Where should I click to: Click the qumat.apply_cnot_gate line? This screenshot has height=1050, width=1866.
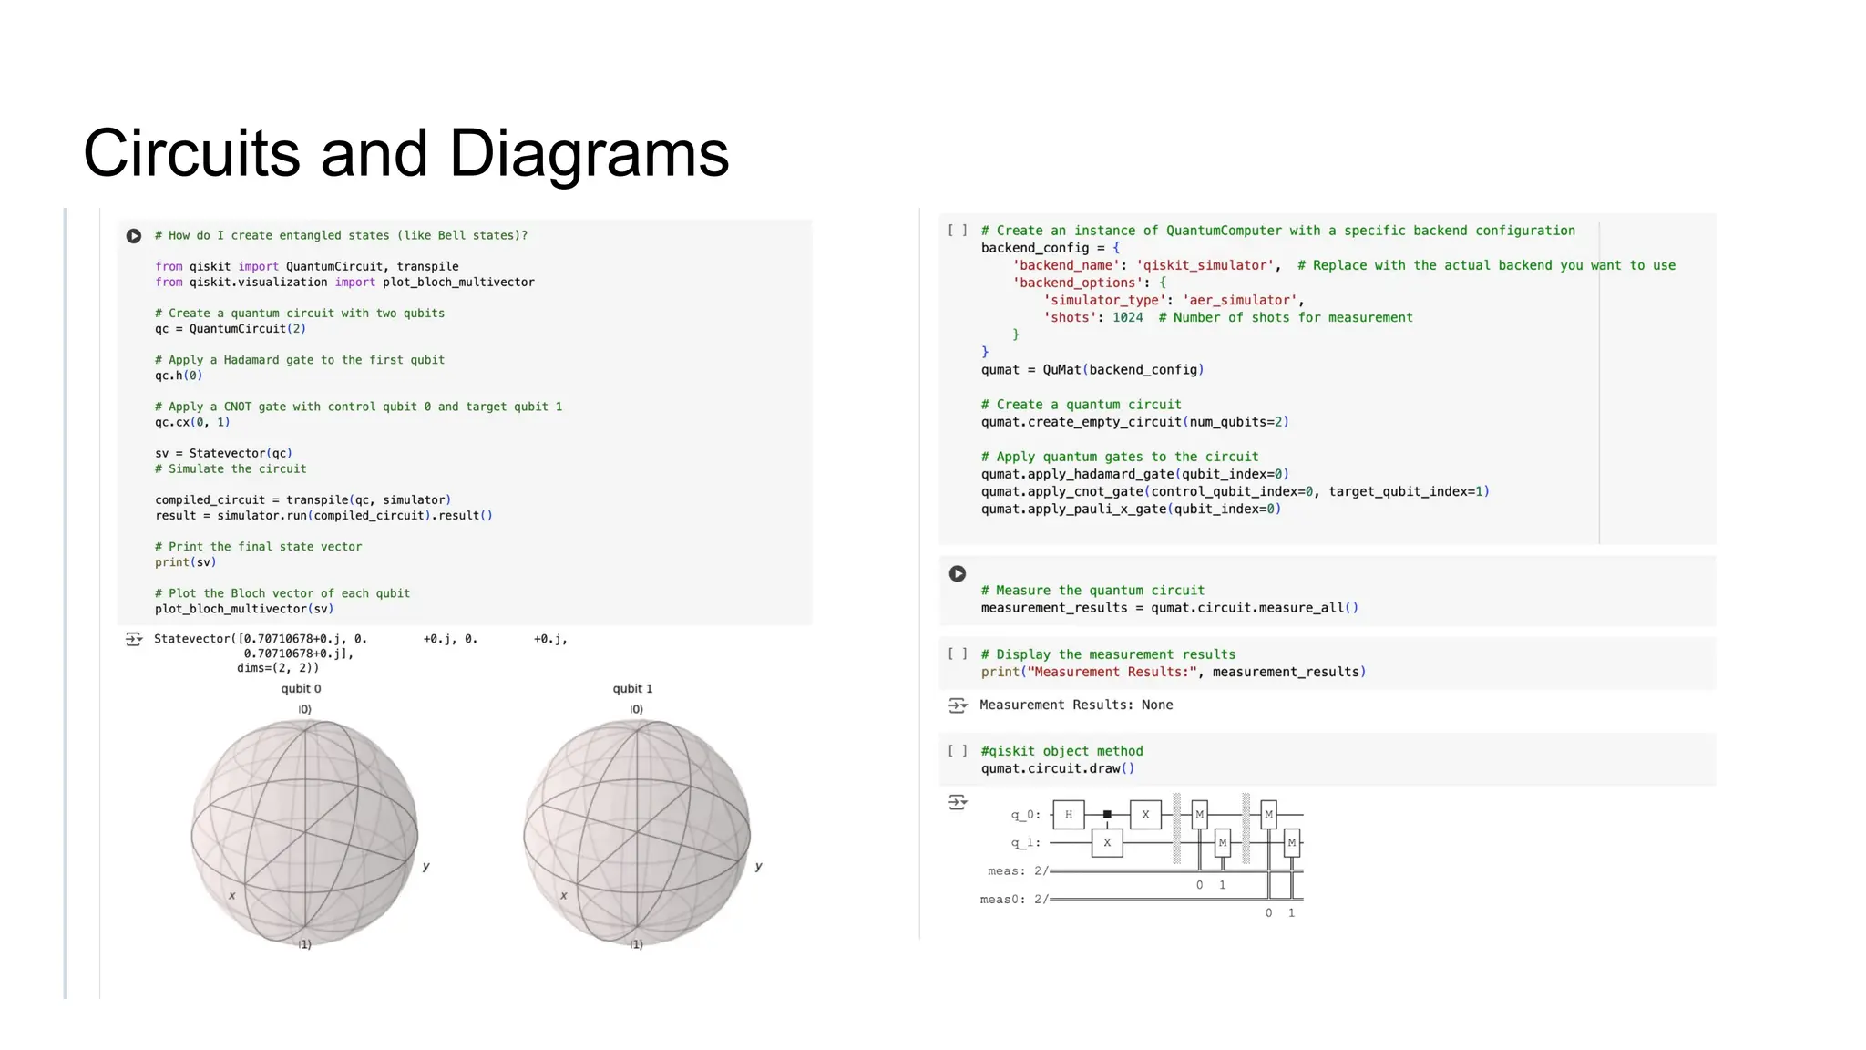[1235, 491]
